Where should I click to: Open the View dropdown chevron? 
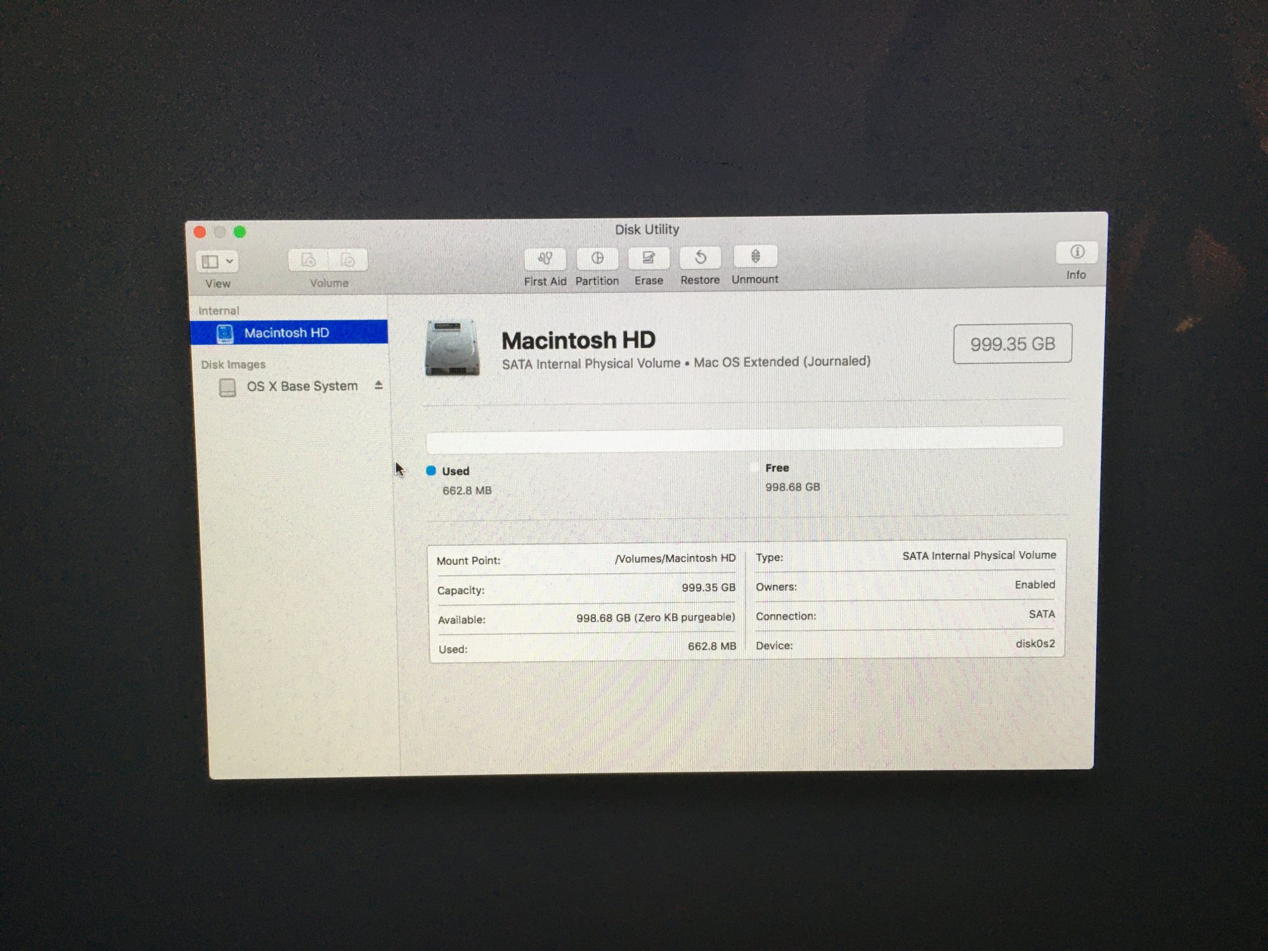point(230,261)
